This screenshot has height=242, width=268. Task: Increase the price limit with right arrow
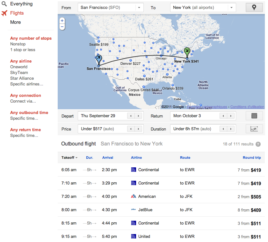coord(138,129)
